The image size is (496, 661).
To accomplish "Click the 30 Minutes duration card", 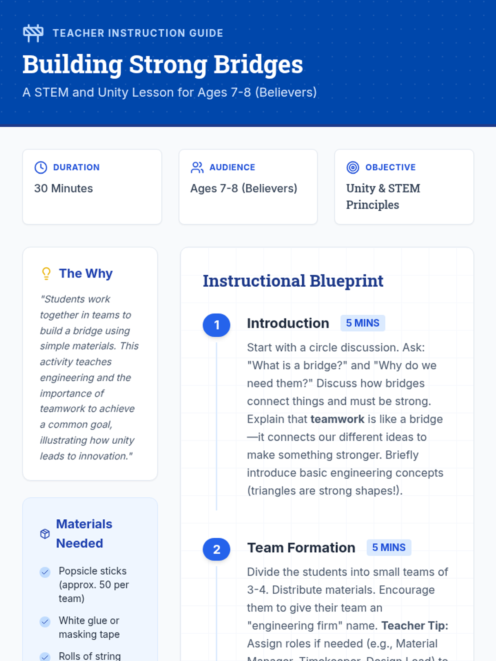I will point(92,187).
